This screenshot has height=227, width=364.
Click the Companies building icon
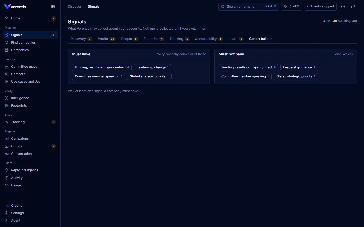pyautogui.click(x=7, y=50)
